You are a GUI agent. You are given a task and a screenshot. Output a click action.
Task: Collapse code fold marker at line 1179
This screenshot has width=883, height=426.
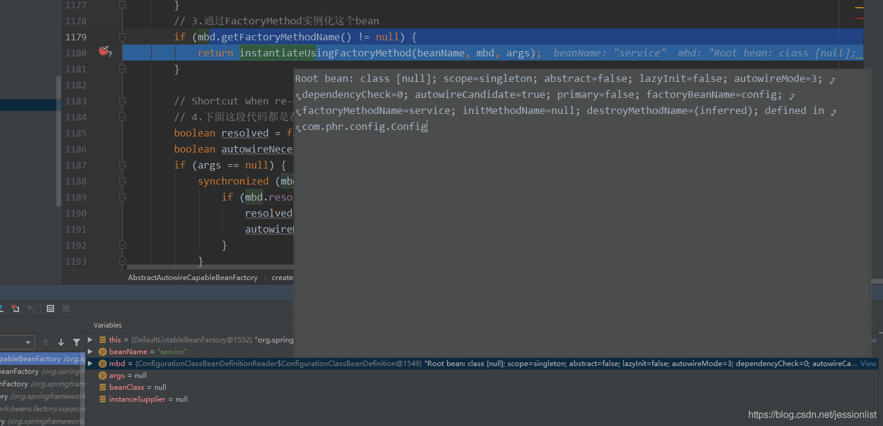[122, 37]
